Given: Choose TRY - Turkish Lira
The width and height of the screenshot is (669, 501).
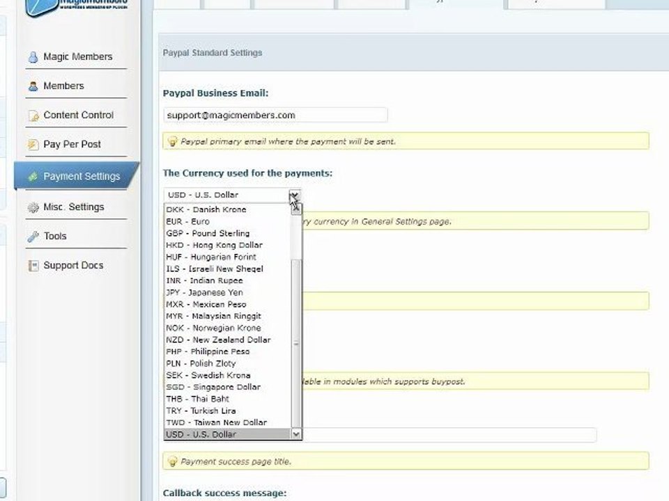Looking at the screenshot, I should pos(227,411).
